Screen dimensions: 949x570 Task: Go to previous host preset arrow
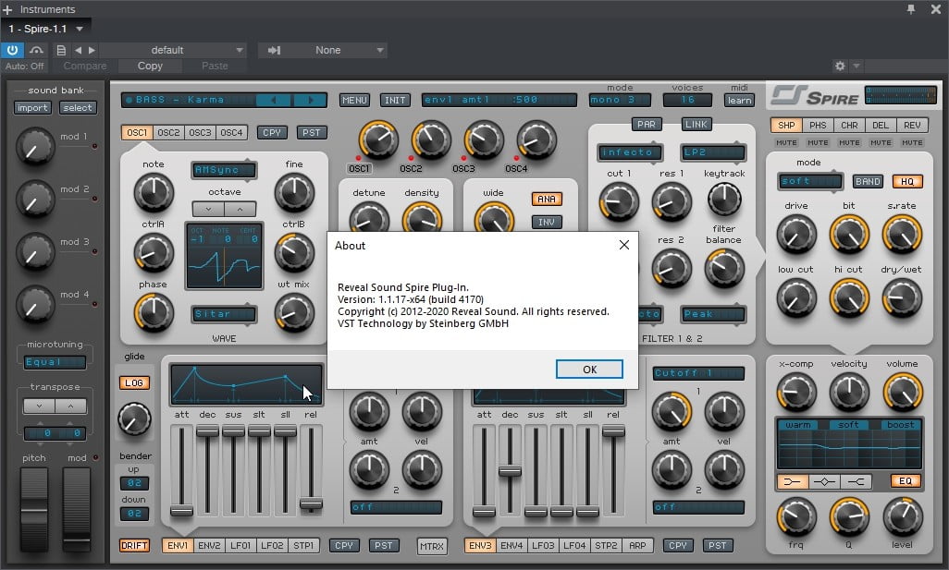[78, 50]
